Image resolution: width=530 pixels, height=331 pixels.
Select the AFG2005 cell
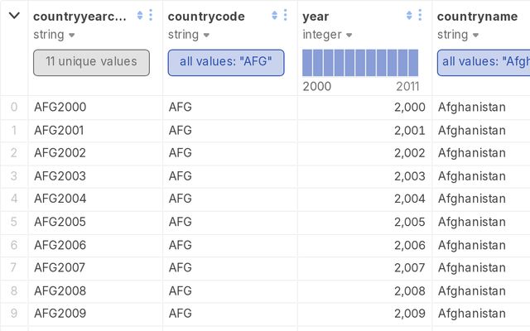60,222
